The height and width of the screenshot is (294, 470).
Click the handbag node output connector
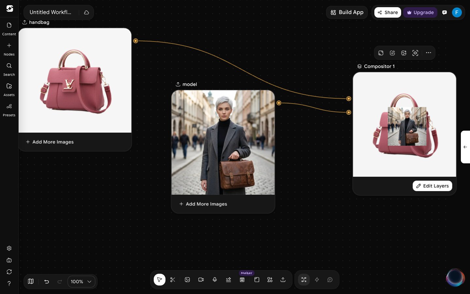(136, 41)
